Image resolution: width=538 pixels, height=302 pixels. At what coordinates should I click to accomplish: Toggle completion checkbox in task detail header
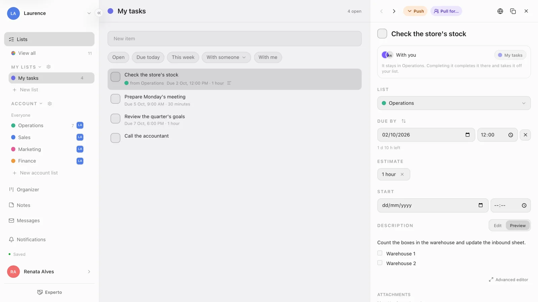tap(382, 34)
